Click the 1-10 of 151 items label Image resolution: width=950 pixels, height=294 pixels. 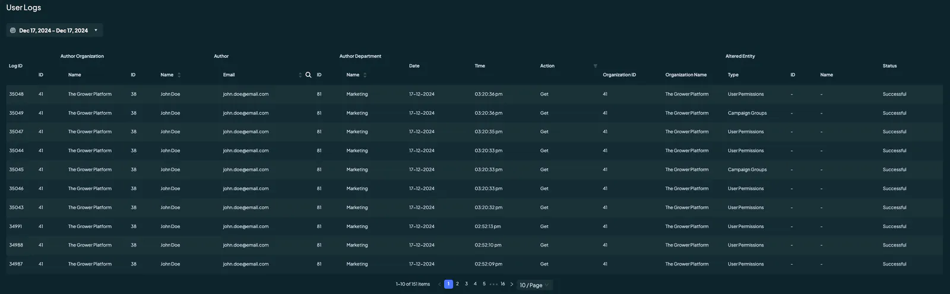413,284
